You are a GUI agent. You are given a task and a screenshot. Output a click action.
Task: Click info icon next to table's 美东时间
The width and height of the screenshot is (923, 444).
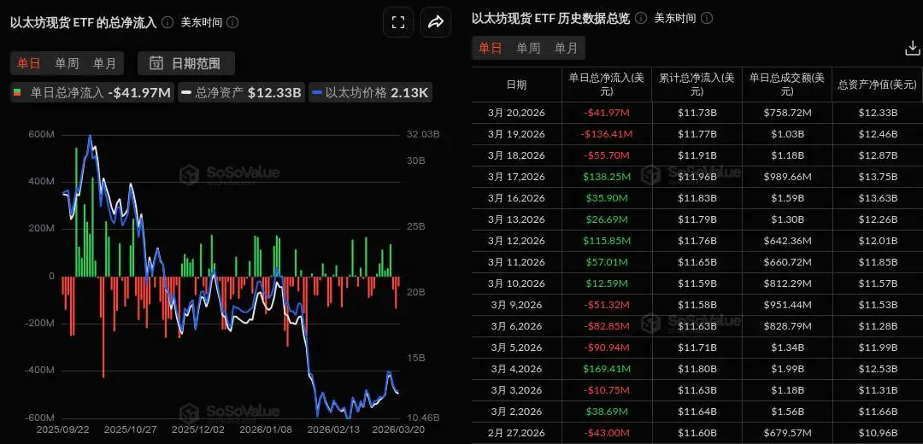pos(707,18)
